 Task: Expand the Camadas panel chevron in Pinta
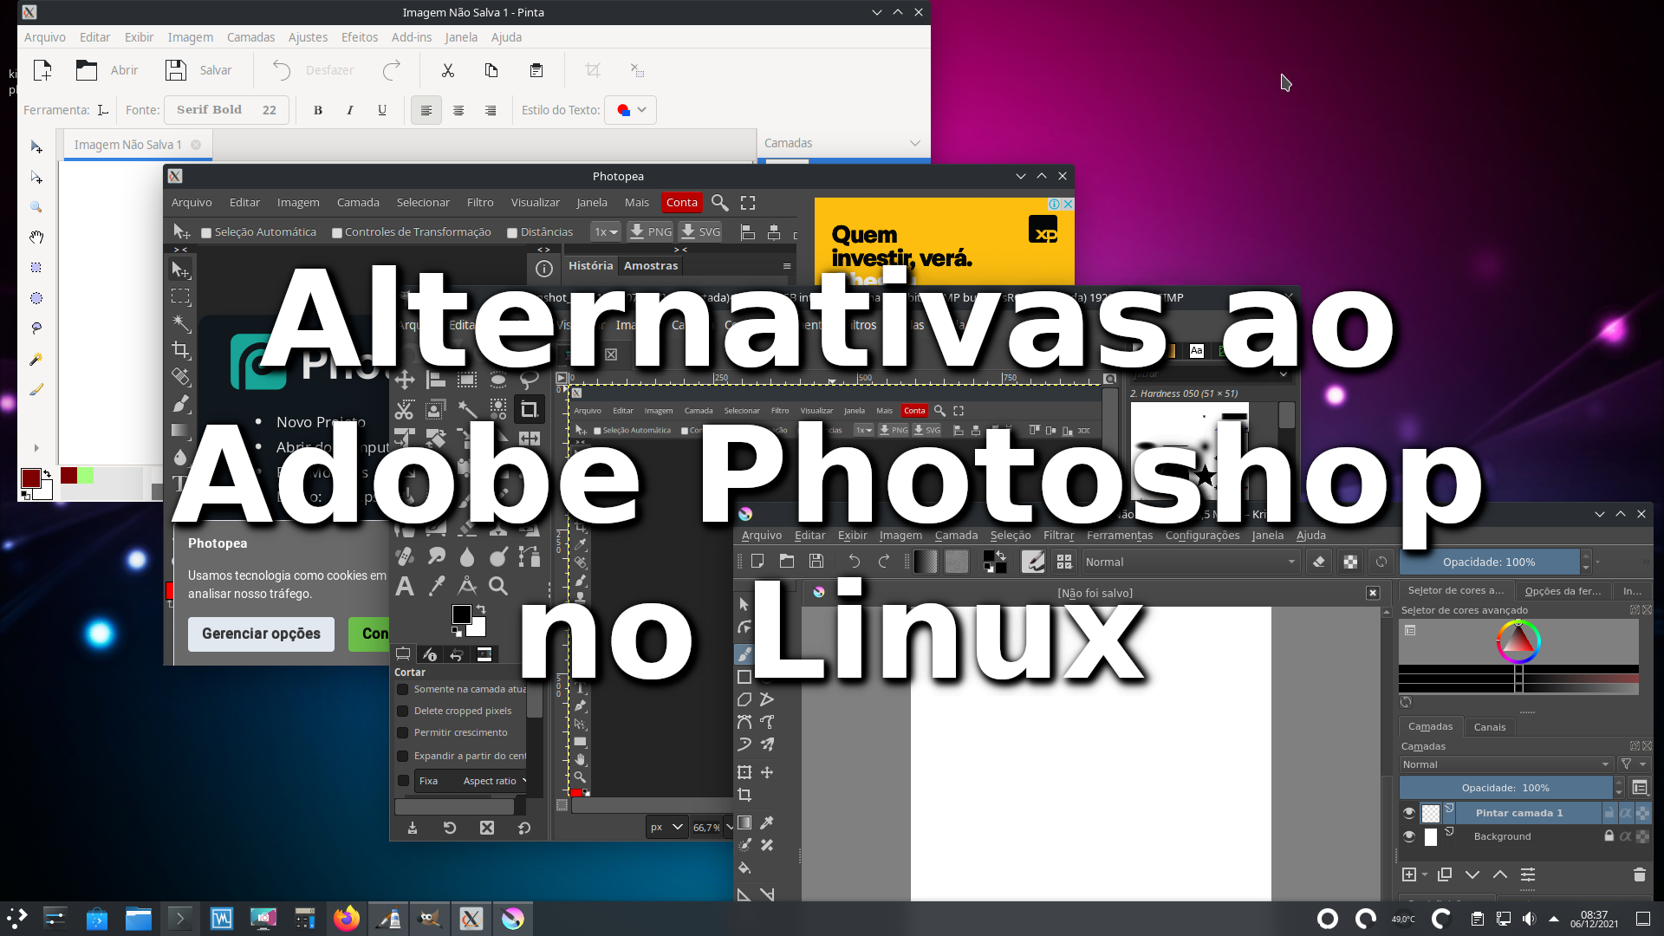[914, 143]
